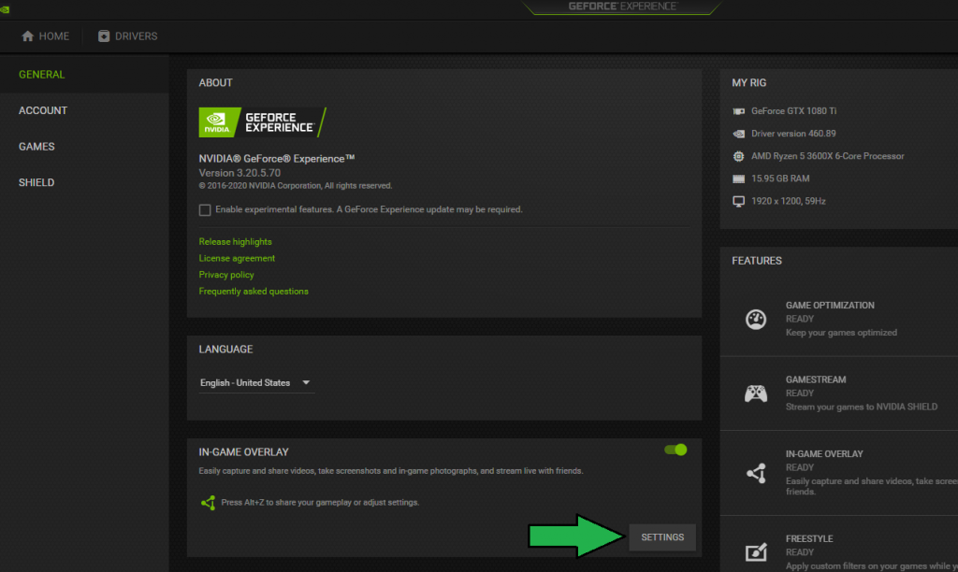Click the MY RIG panel heading

[x=749, y=83]
